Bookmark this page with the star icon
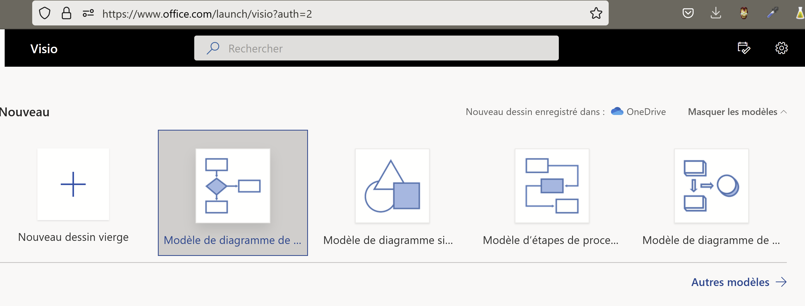Screen dimensions: 805x306 coord(596,13)
